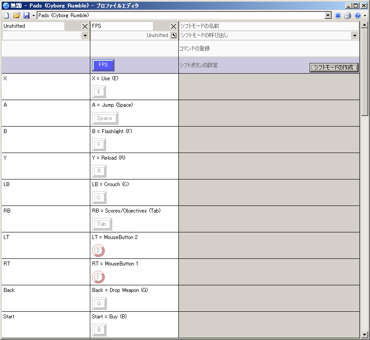Click the F key icon for Flashlight
370x340 pixels.
click(x=99, y=145)
